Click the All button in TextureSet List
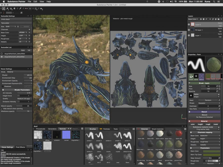 tap(29, 50)
